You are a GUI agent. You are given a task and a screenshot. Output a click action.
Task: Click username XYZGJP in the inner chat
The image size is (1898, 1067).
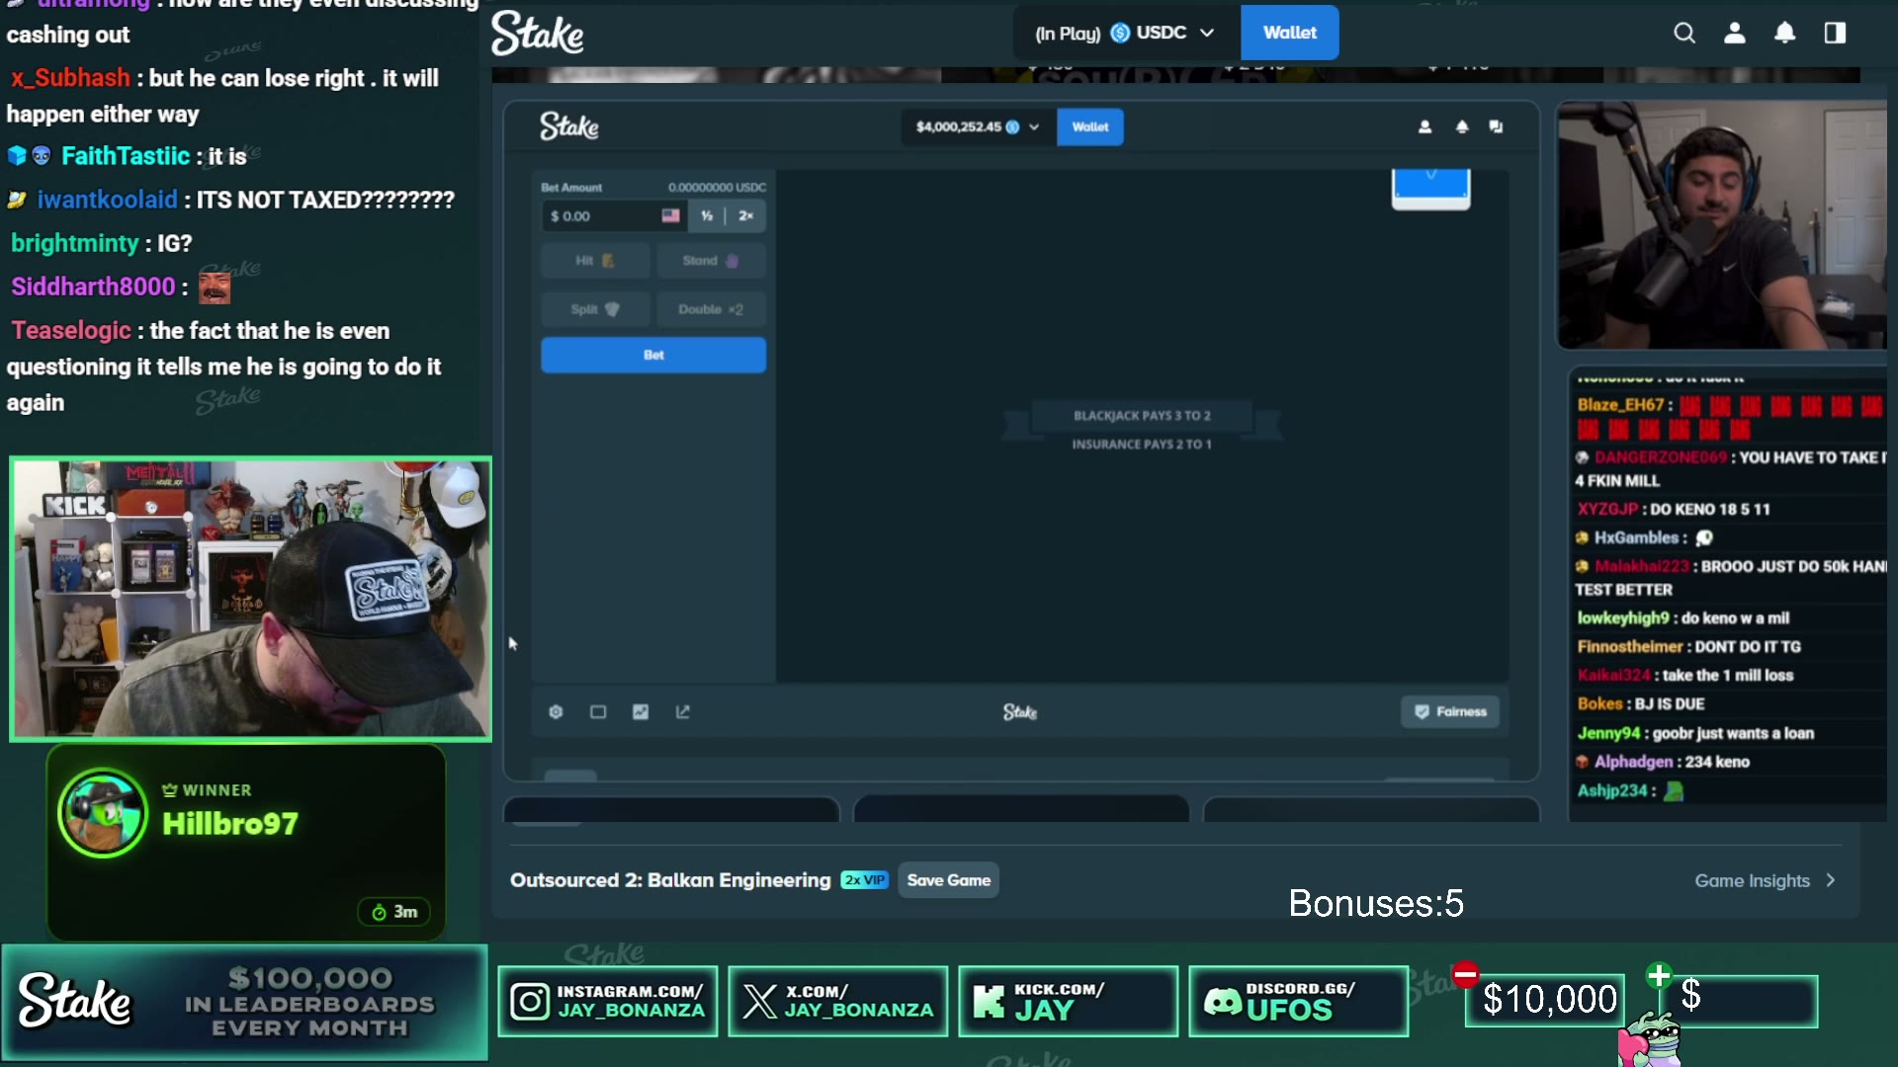(x=1607, y=509)
